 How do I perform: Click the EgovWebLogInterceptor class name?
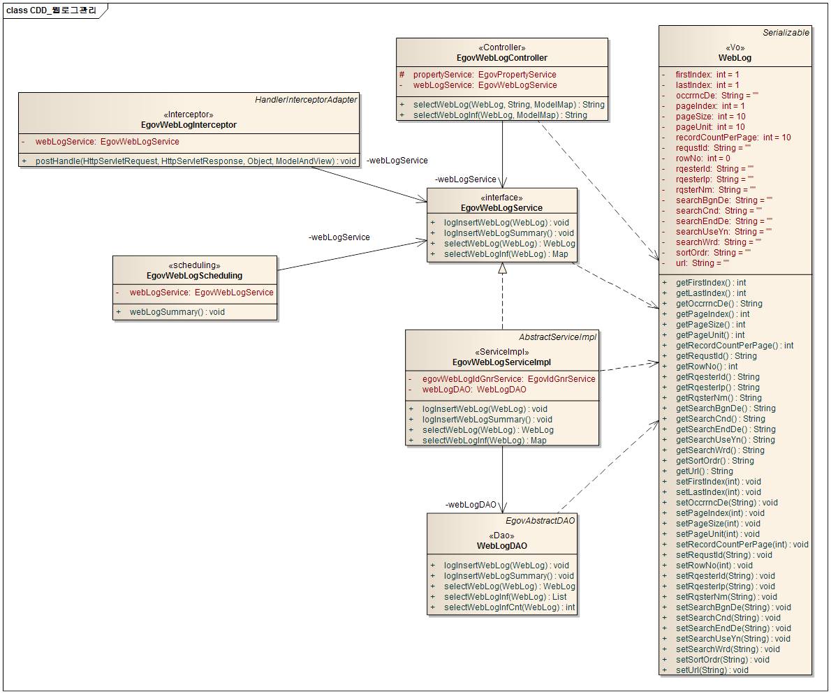click(189, 125)
